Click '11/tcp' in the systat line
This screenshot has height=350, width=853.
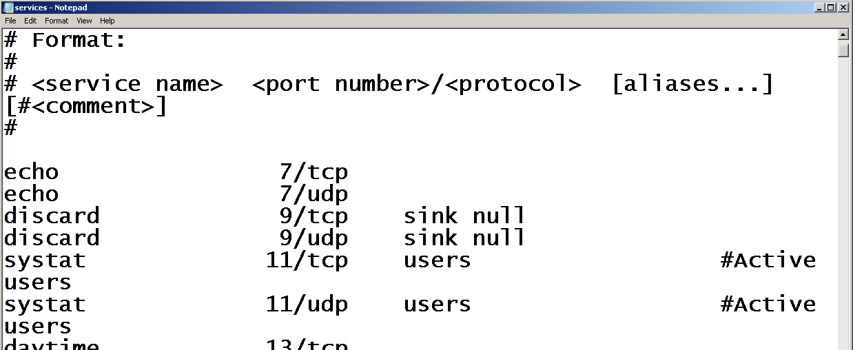pyautogui.click(x=307, y=260)
